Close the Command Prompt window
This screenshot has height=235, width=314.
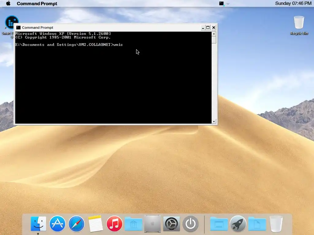214,28
